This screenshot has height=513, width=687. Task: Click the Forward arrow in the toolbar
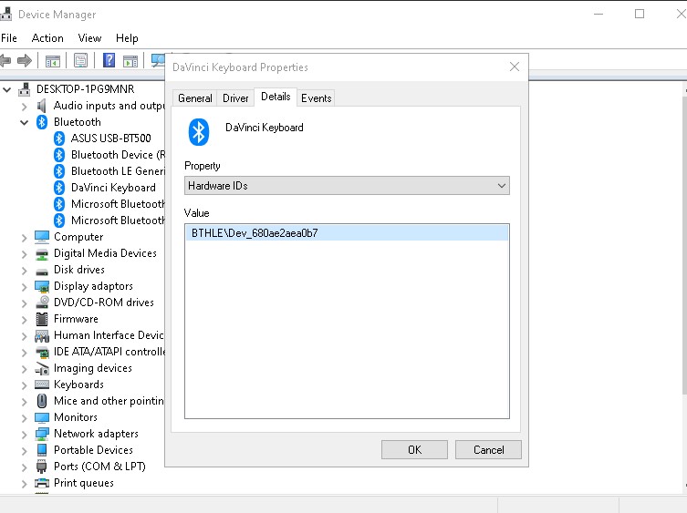coord(25,60)
